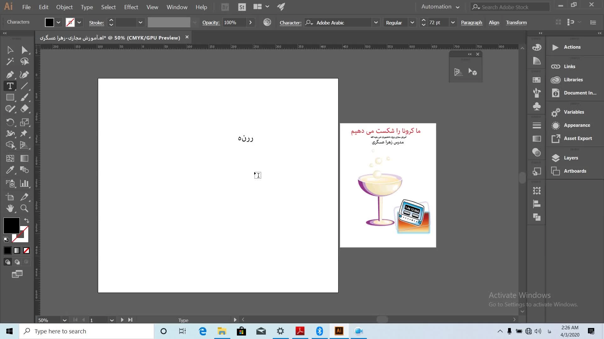The image size is (604, 339).
Task: Select the Pen tool
Action: 10,75
